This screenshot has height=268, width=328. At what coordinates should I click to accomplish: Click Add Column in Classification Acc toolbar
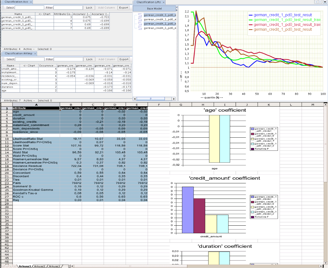click(106, 8)
